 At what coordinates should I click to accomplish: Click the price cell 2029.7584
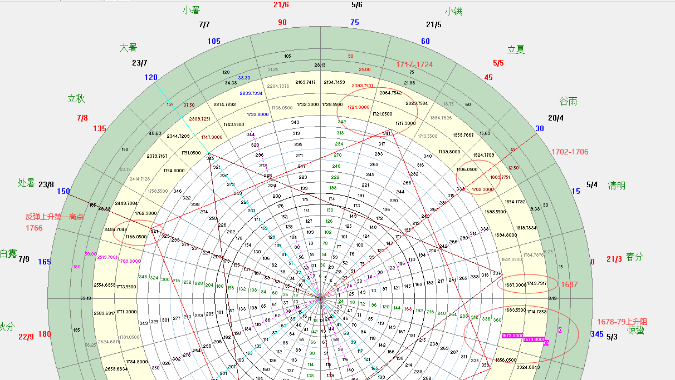pos(417,103)
